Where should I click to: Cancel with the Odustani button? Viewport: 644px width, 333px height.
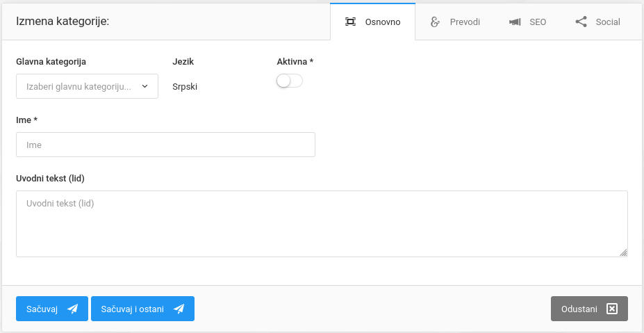tap(580, 309)
